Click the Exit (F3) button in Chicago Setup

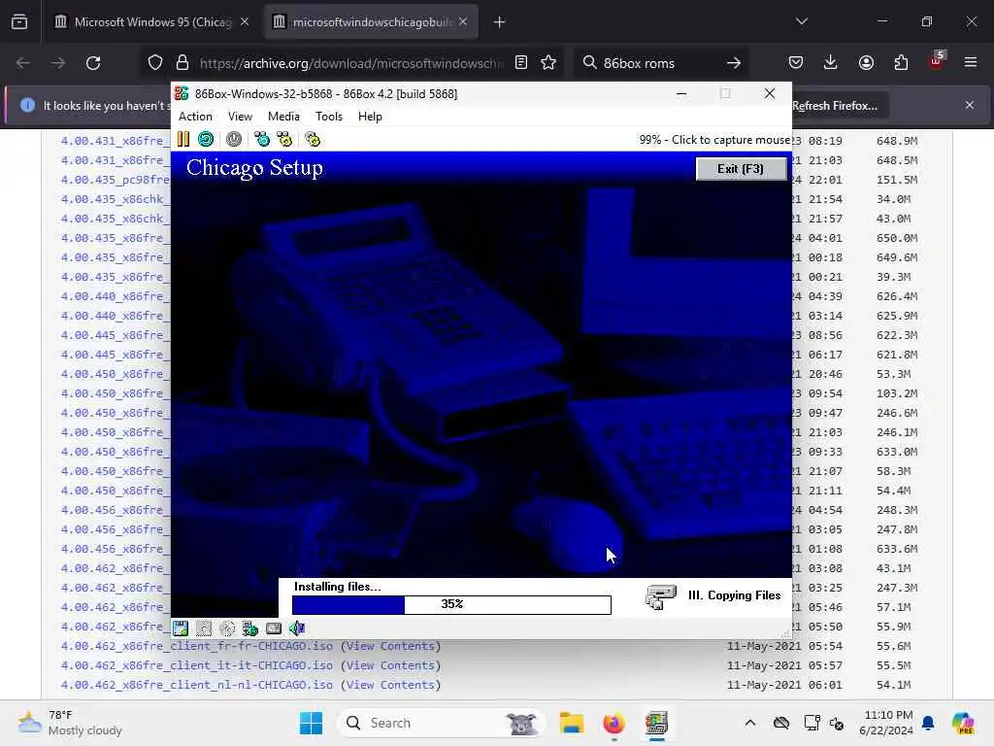tap(741, 169)
